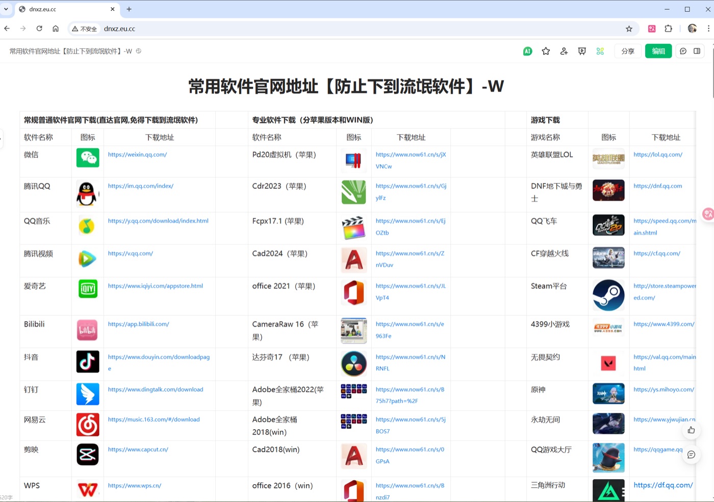The height and width of the screenshot is (502, 714).
Task: Star this document in the header
Action: pyautogui.click(x=546, y=51)
